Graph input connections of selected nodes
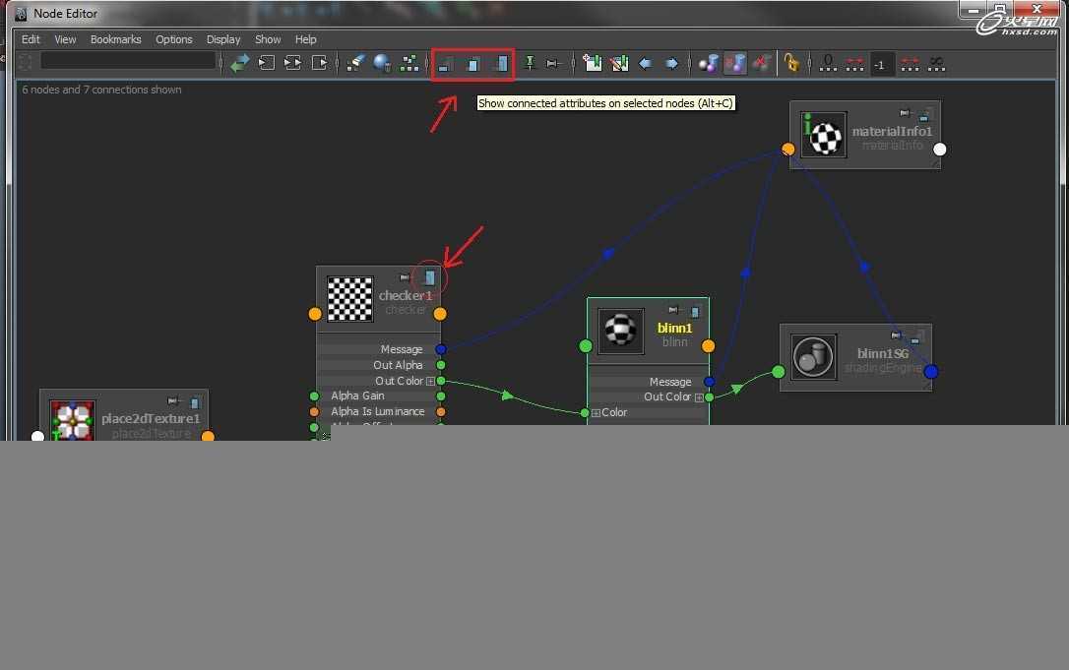 (x=267, y=63)
